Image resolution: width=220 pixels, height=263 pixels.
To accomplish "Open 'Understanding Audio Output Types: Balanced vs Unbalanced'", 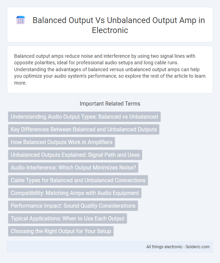I will click(84, 117).
